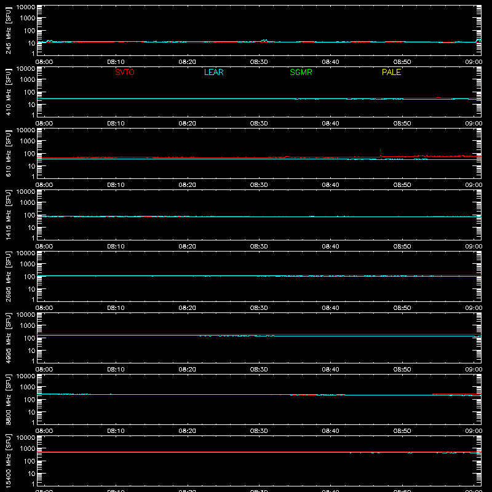The image size is (492, 492).
Task: Click the 09:00 tick label below 8800 MHz panel
Action: pos(474,431)
